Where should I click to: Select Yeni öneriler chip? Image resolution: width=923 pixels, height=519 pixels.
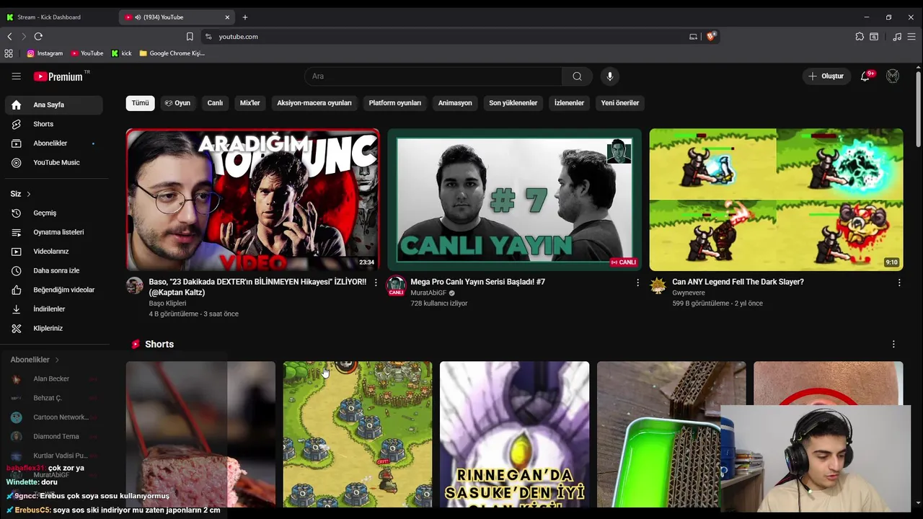pyautogui.click(x=620, y=103)
